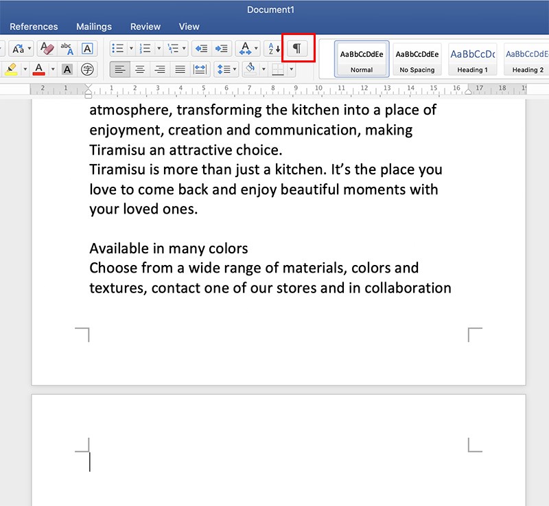The height and width of the screenshot is (506, 549).
Task: Apply the Heading 2 style
Action: [x=526, y=59]
